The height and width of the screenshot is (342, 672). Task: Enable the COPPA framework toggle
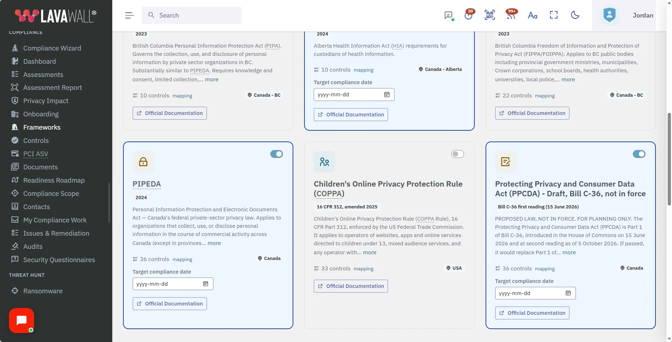[458, 154]
